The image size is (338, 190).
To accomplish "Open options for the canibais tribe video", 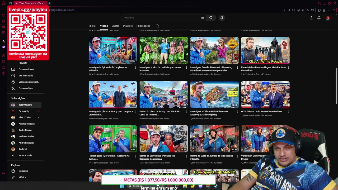I will pyautogui.click(x=186, y=68).
